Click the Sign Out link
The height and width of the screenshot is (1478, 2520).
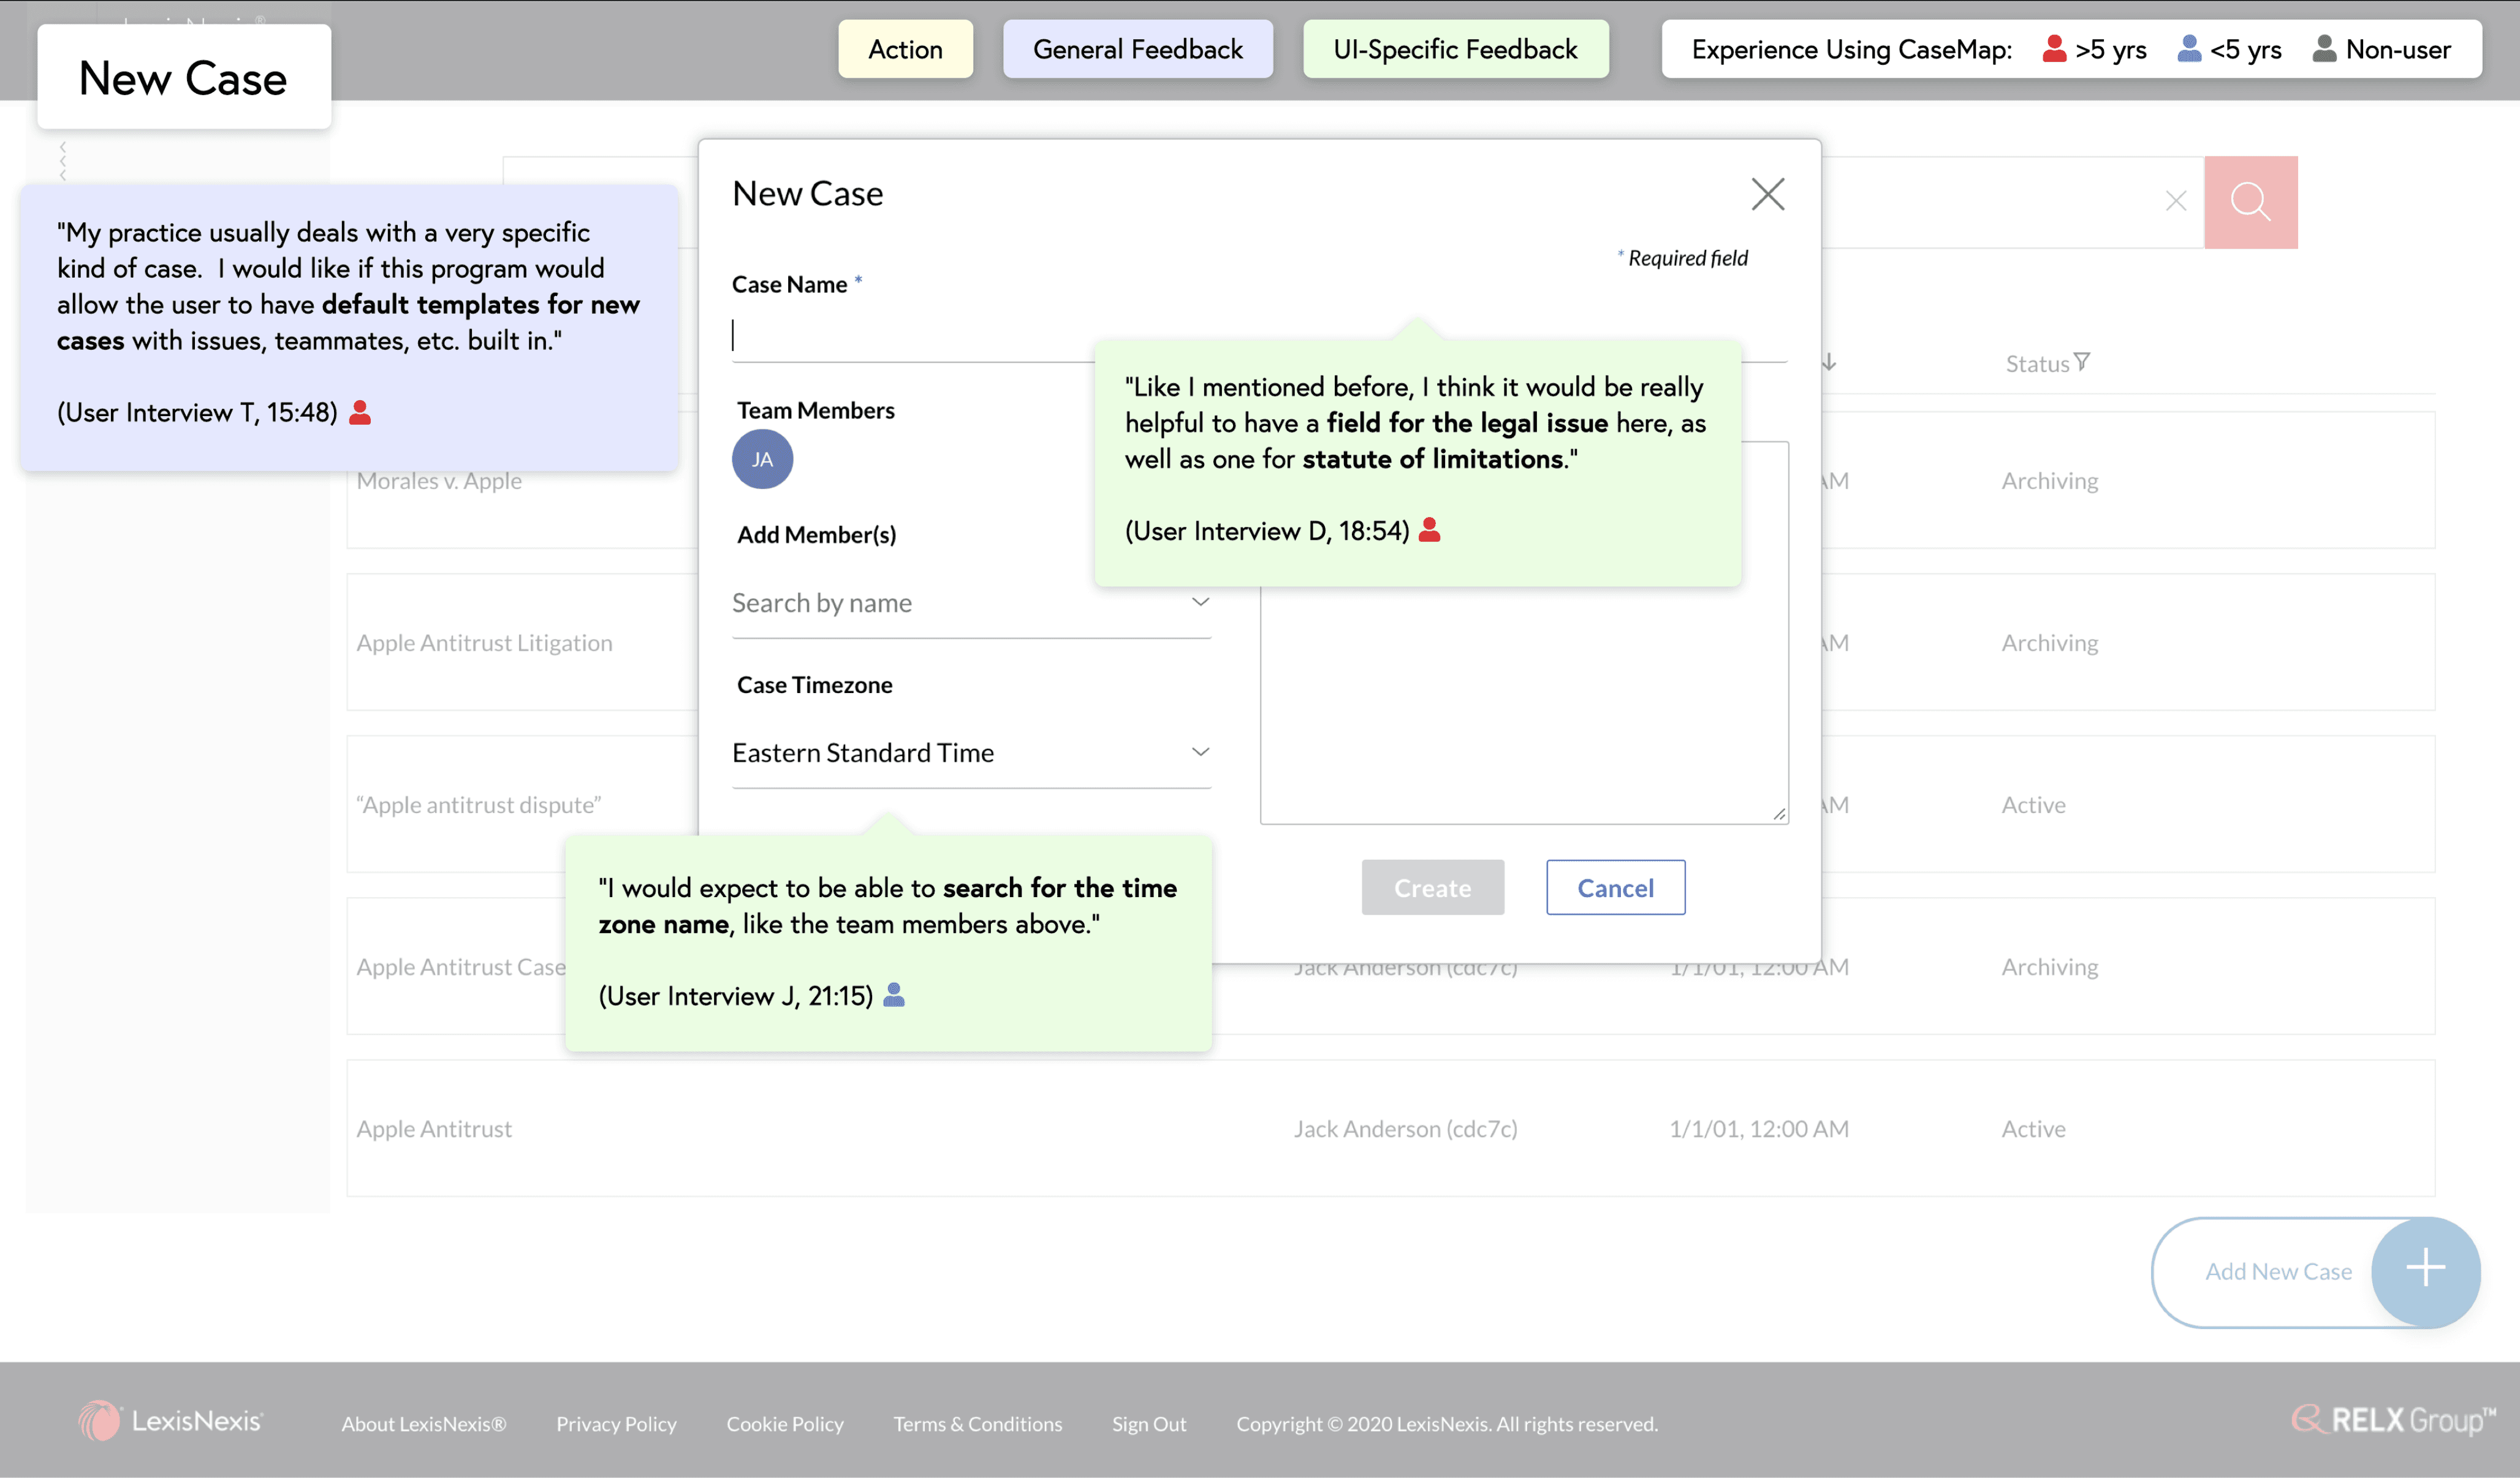[1148, 1423]
